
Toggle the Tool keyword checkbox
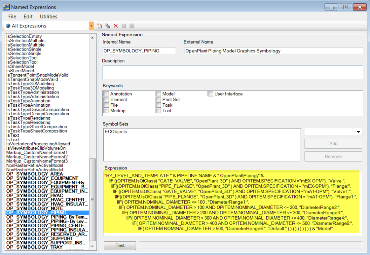[158, 111]
